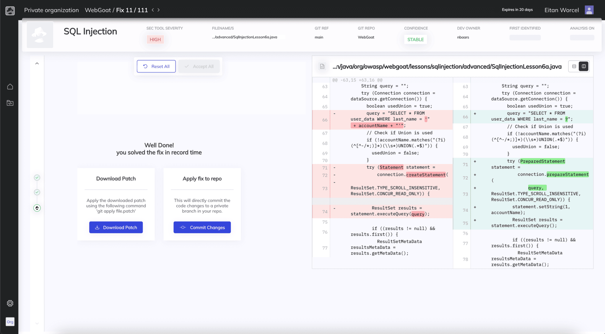Click the green checkmark resolved toggle
This screenshot has height=334, width=605.
[36, 178]
